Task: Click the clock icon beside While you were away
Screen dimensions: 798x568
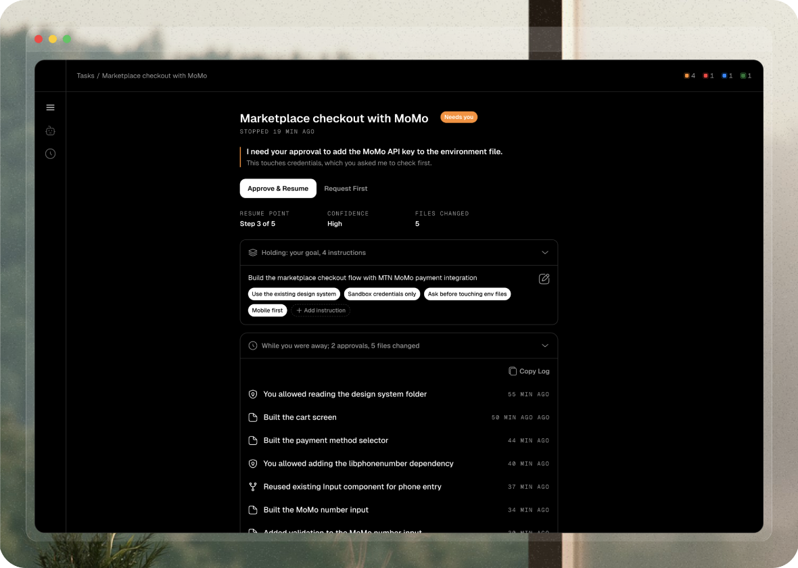Action: point(253,346)
